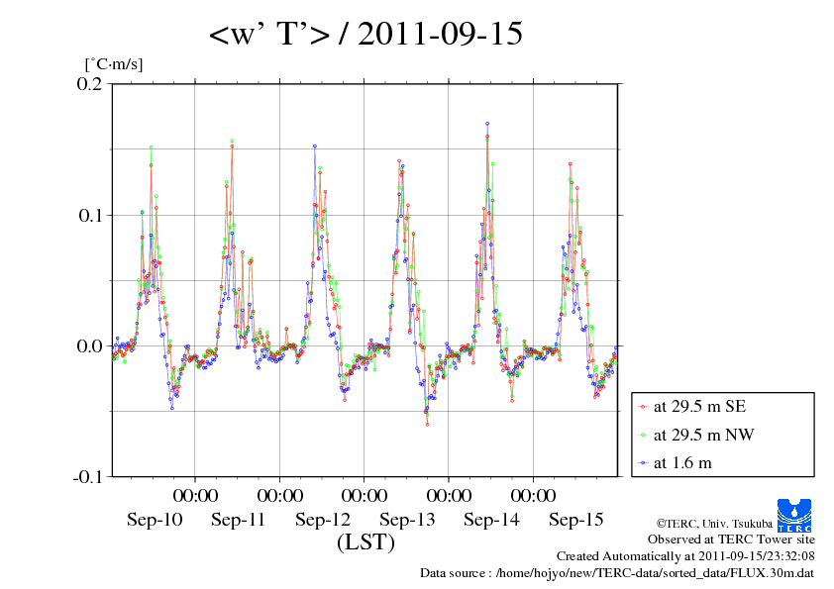
Task: Click the y-axis value '0.1'
Action: pyautogui.click(x=90, y=215)
